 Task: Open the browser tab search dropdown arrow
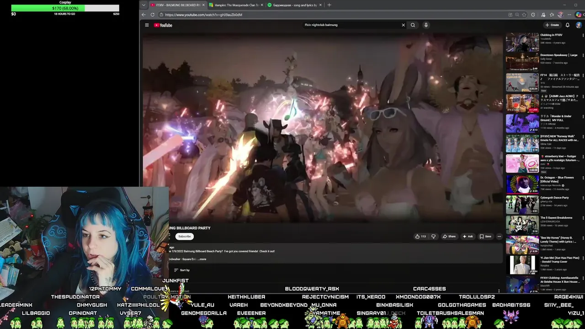(x=144, y=5)
